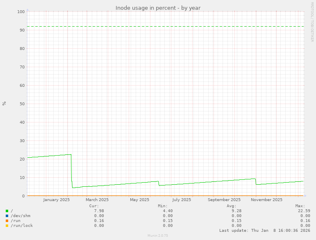
Task: Click the 'Min:' column header
Action: pyautogui.click(x=163, y=206)
